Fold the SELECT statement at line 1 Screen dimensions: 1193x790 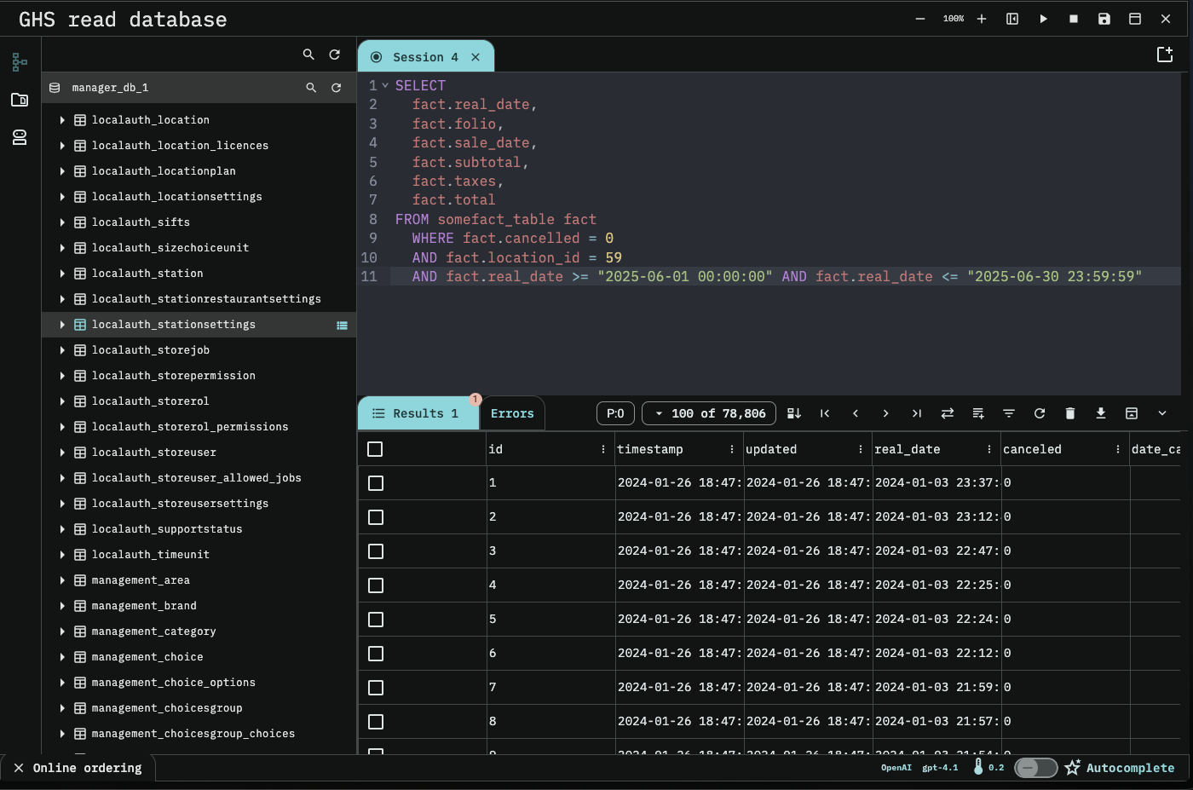[x=385, y=85]
